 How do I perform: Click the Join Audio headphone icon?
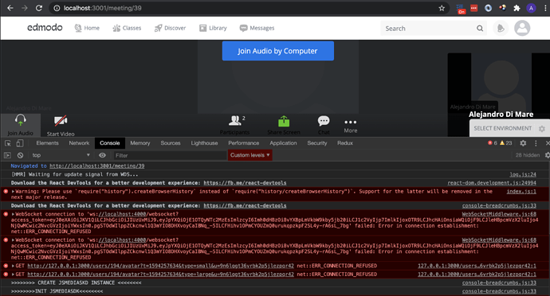pyautogui.click(x=21, y=120)
